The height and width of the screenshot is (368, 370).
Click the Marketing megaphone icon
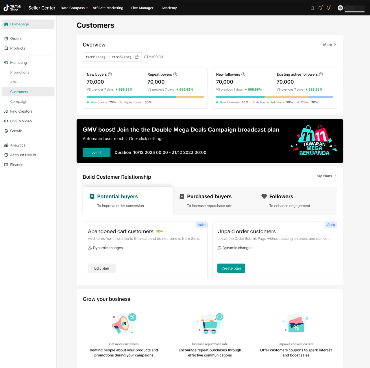click(x=6, y=63)
